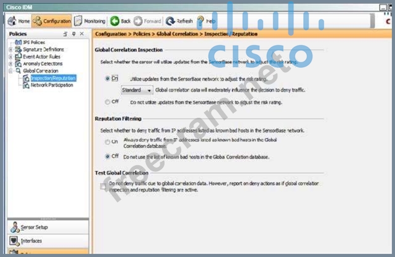
Task: Click the green Back arrow
Action: [120, 20]
